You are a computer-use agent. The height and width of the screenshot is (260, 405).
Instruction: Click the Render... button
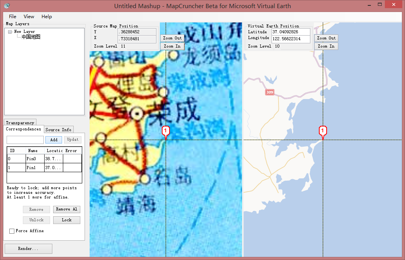click(28, 249)
